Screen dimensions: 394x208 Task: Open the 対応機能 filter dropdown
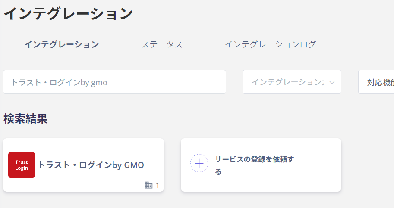point(376,82)
